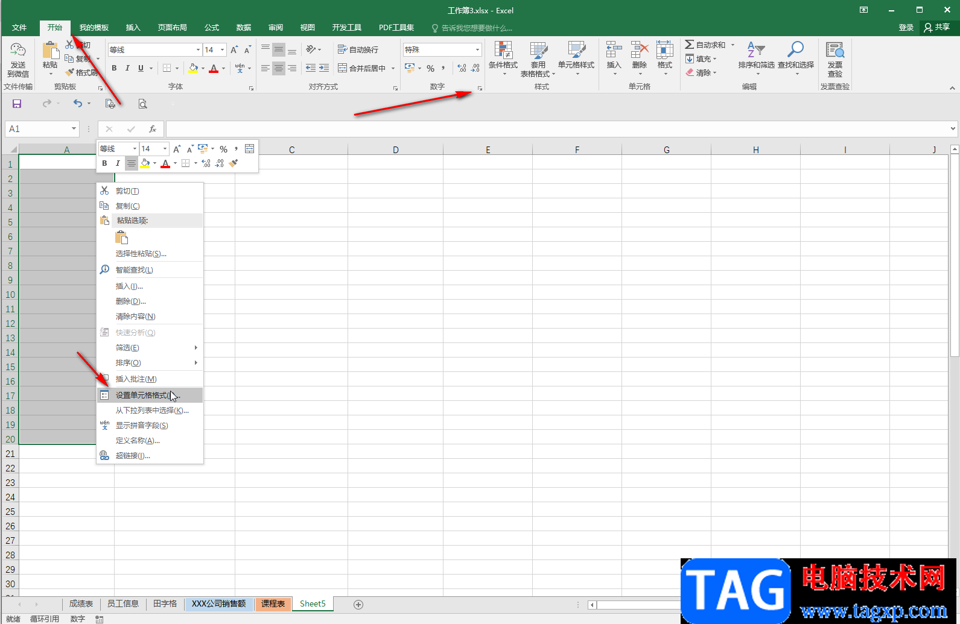
Task: Open the Number group dialog launcher
Action: click(x=480, y=89)
